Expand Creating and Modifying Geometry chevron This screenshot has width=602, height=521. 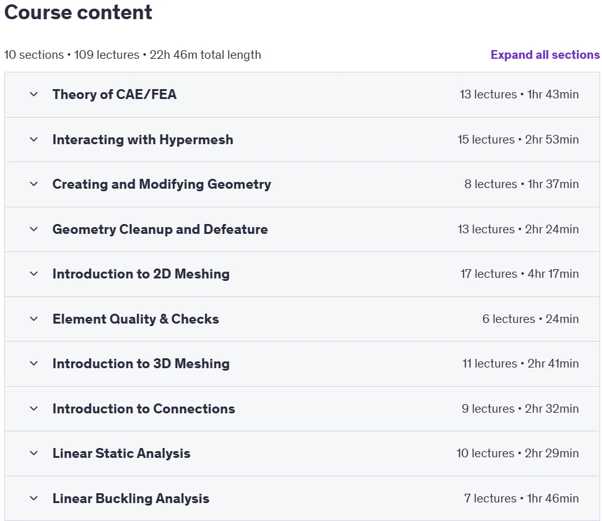coord(34,184)
